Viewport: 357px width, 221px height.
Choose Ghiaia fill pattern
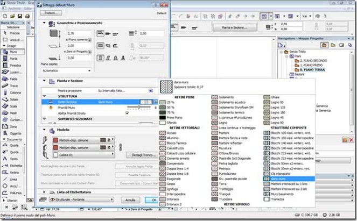(271, 97)
